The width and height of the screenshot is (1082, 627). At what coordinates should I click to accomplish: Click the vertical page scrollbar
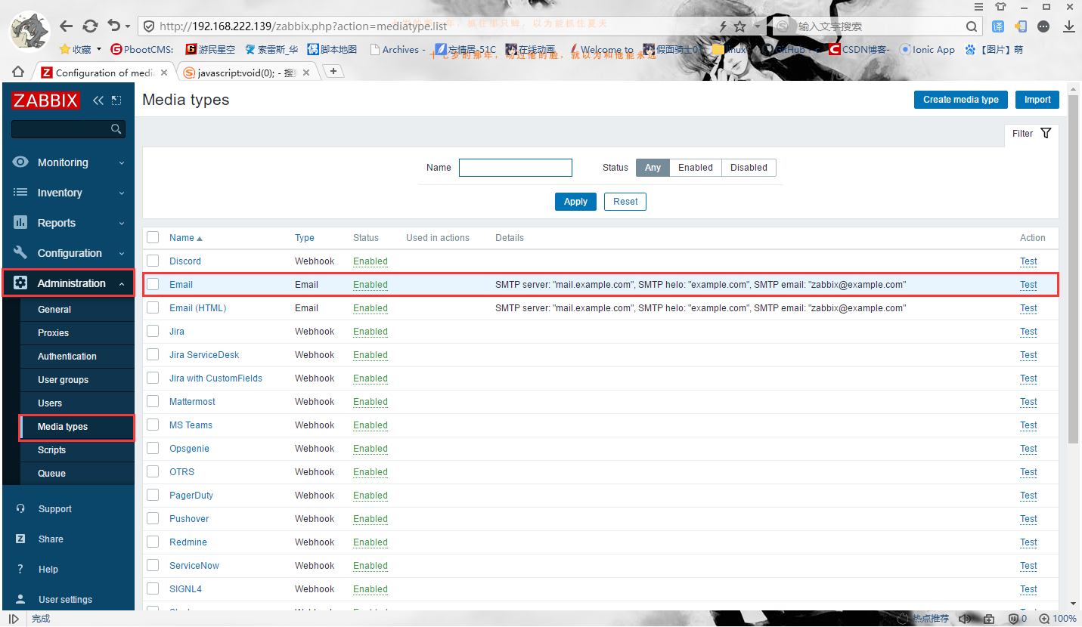click(x=1074, y=268)
